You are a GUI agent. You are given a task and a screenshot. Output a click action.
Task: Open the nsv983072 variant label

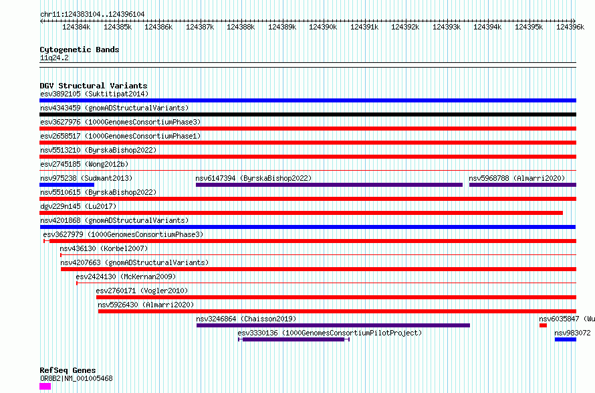573,333
